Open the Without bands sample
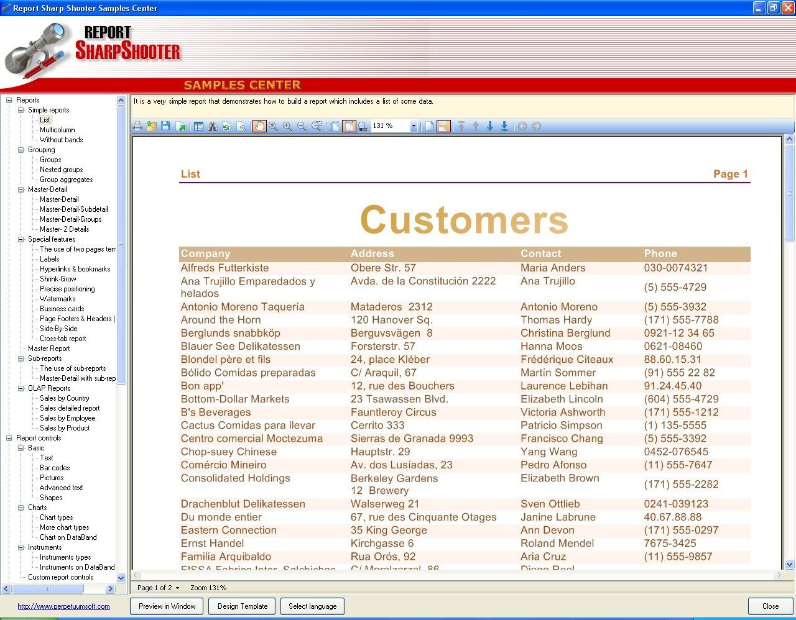This screenshot has width=796, height=620. coord(61,140)
